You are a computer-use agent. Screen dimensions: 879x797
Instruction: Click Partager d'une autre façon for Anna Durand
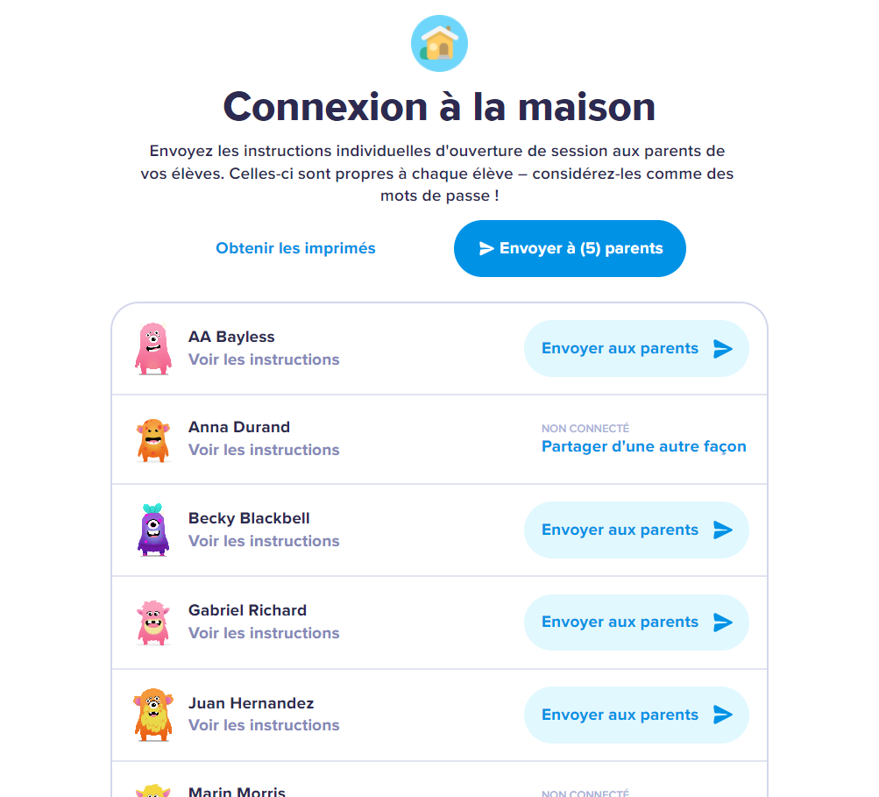(x=643, y=446)
